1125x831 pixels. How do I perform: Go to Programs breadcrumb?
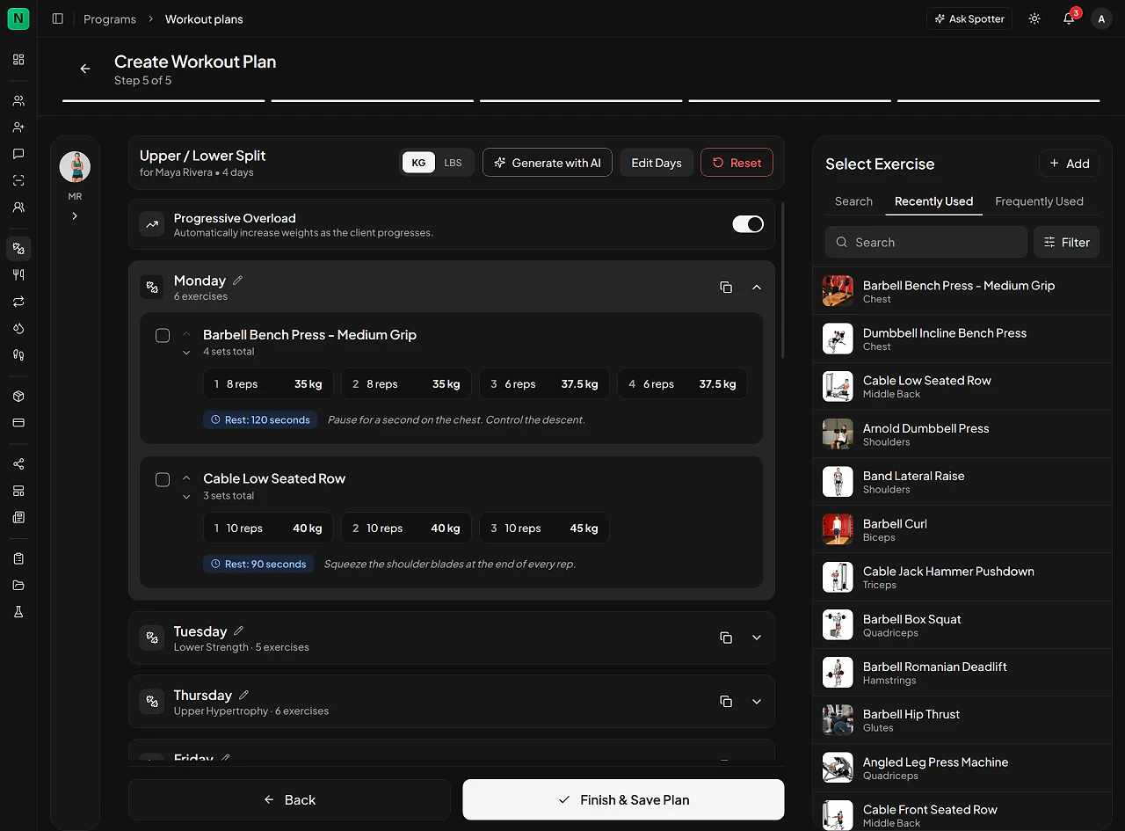(110, 18)
